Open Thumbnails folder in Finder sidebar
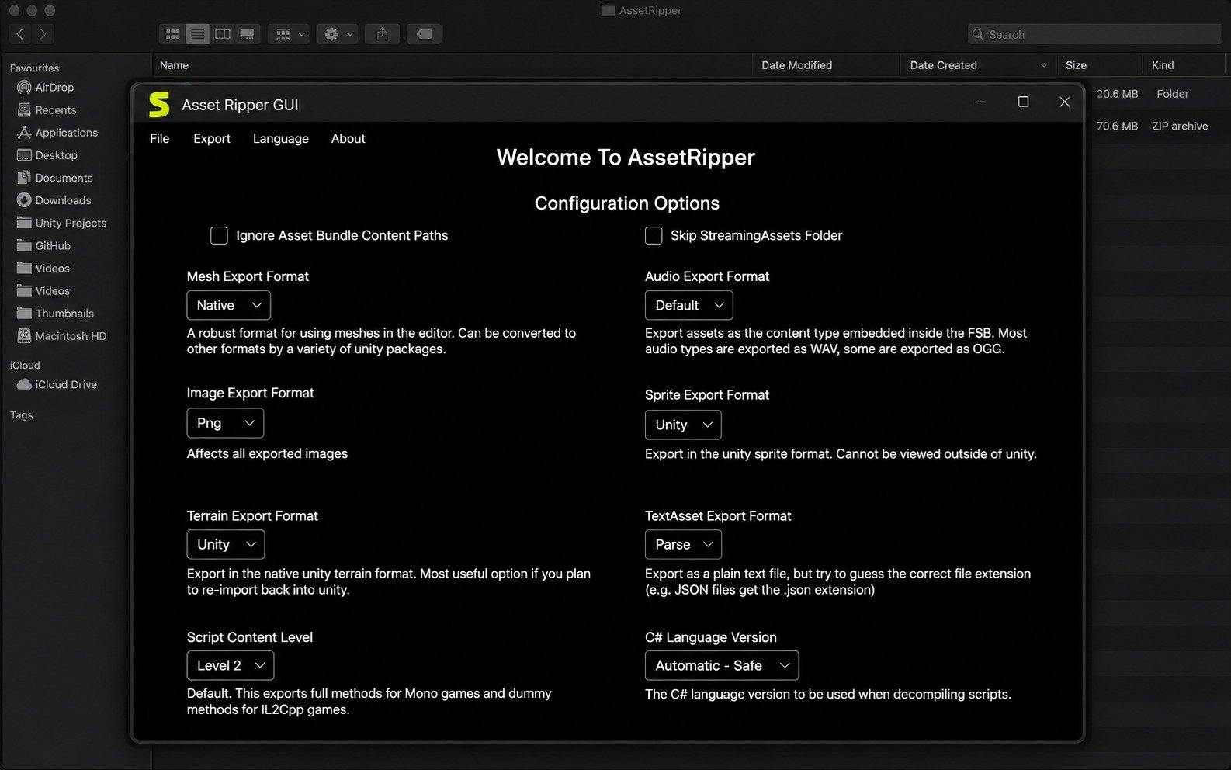1231x770 pixels. coord(55,314)
